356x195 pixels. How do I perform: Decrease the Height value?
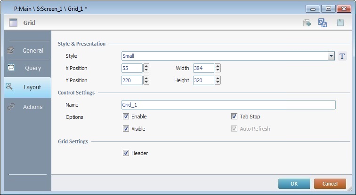[218, 83]
